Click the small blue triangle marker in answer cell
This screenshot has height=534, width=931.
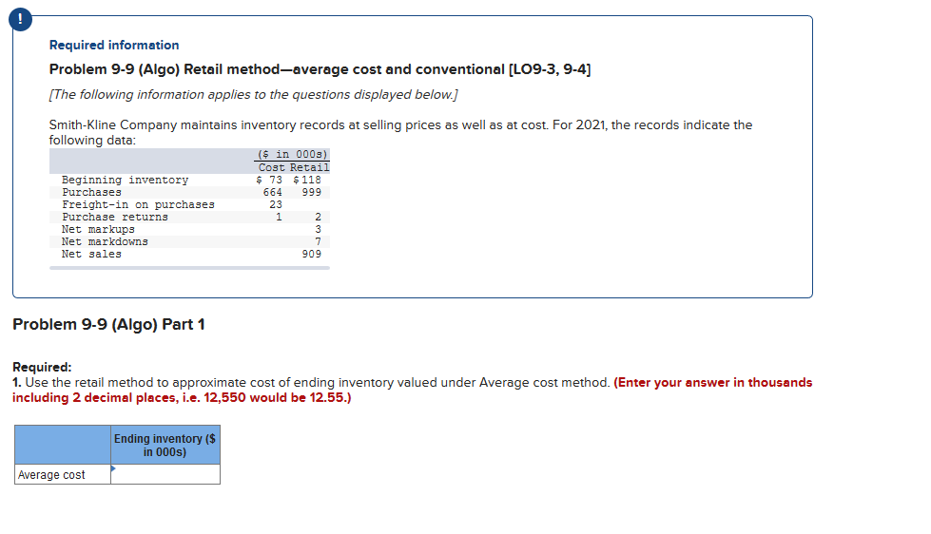pyautogui.click(x=113, y=468)
